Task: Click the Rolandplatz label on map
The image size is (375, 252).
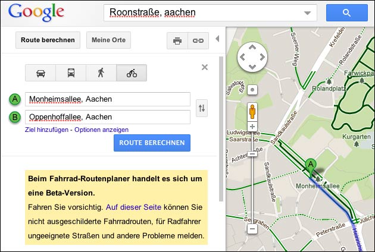Action: (329, 89)
